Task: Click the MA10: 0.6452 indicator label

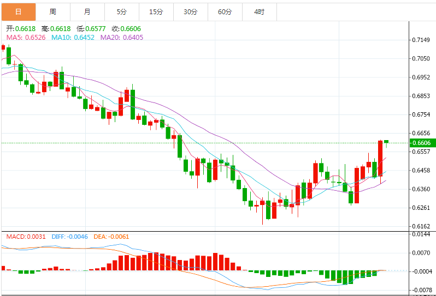Action: (x=73, y=38)
